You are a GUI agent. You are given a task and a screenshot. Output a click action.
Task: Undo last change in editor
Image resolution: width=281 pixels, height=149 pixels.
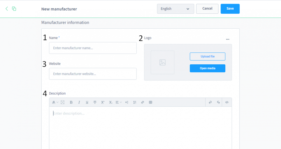tap(210, 102)
